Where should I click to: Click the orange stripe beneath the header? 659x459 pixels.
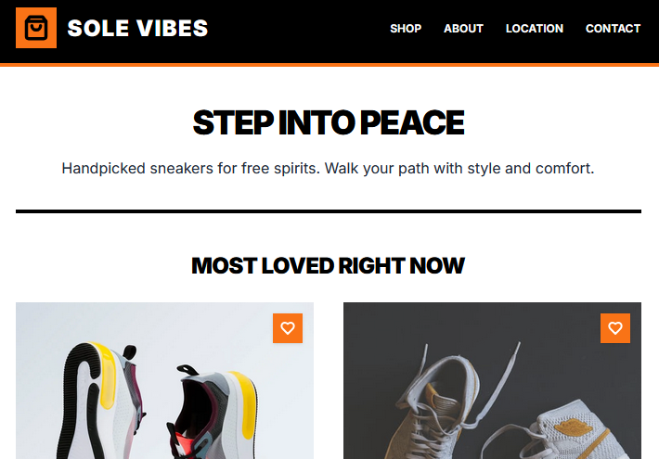click(328, 65)
